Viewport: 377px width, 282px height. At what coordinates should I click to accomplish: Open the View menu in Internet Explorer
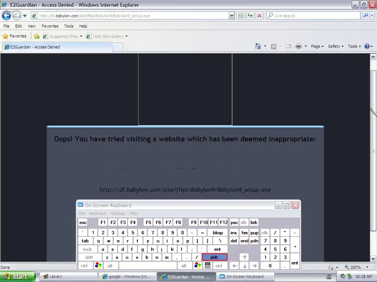pyautogui.click(x=32, y=26)
